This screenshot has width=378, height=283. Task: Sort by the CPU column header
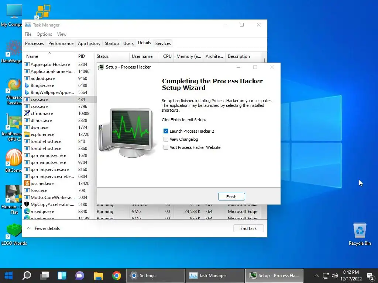pyautogui.click(x=167, y=56)
